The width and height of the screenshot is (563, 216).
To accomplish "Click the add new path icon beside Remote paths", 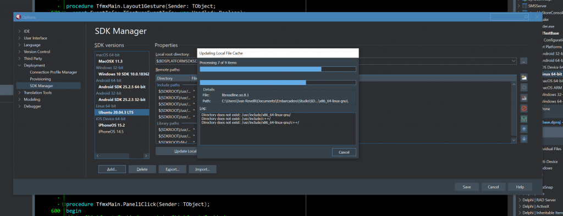I will point(524,77).
